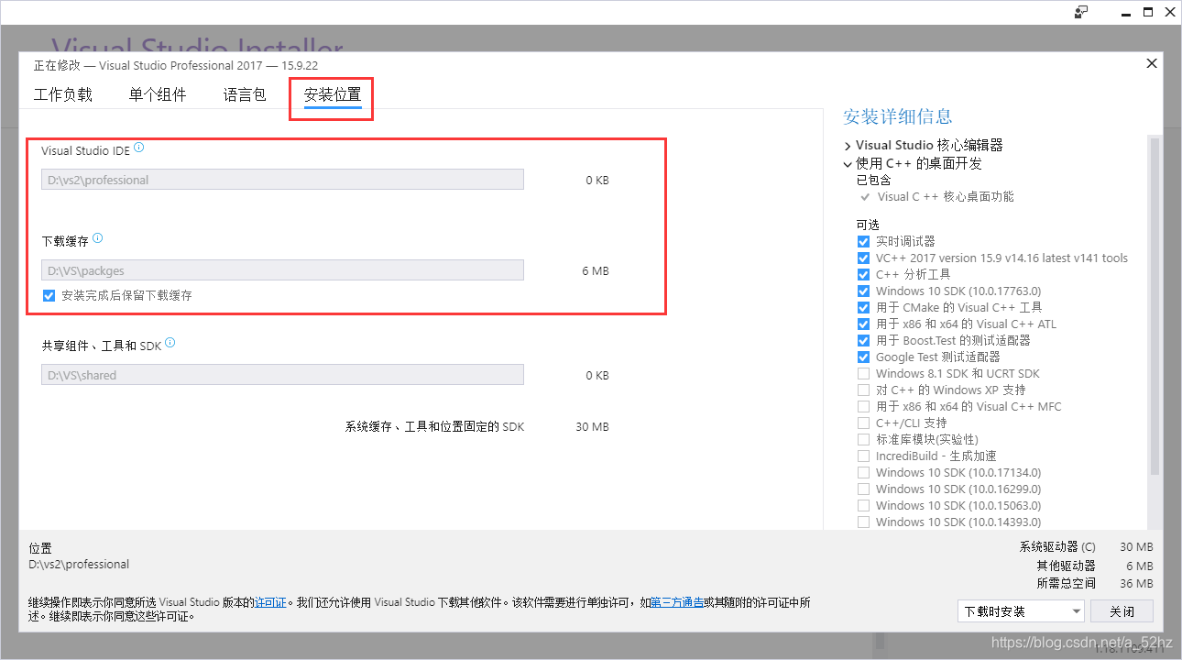This screenshot has height=660, width=1182.
Task: Click the 共享组件 path field D:\VS\shared
Action: 282,375
